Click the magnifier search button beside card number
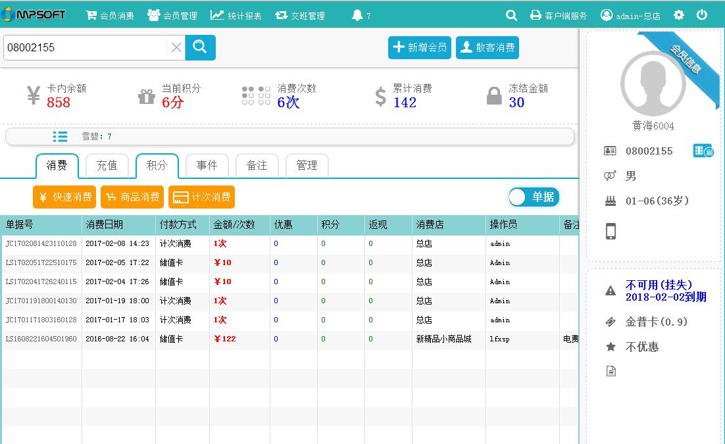This screenshot has height=444, width=725. (200, 47)
